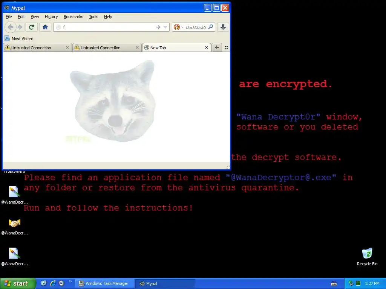
Task: Expand the Quick Launch overflow chevron
Action: (x=70, y=281)
